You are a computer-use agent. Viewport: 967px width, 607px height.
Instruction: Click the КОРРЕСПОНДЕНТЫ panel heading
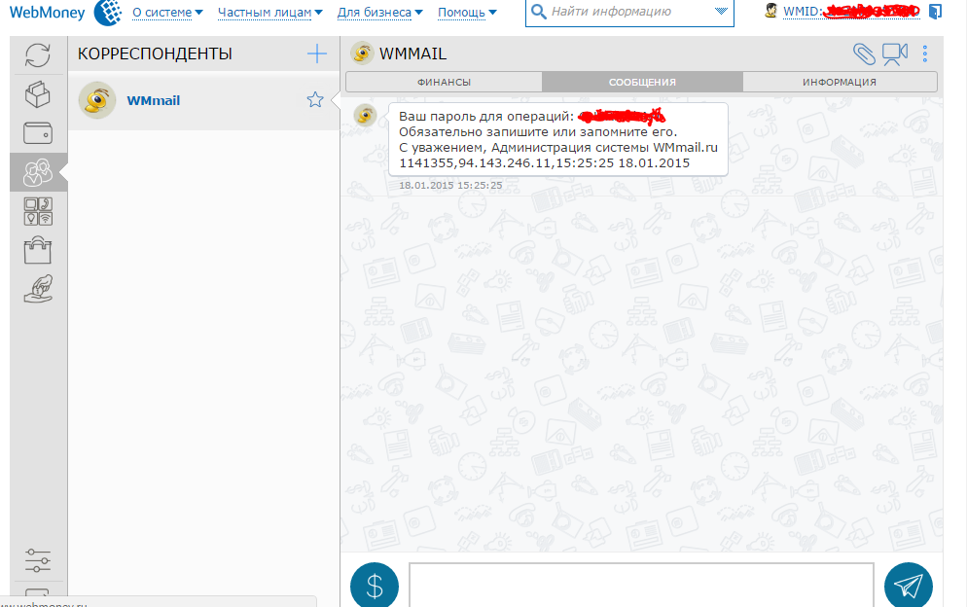tap(155, 54)
